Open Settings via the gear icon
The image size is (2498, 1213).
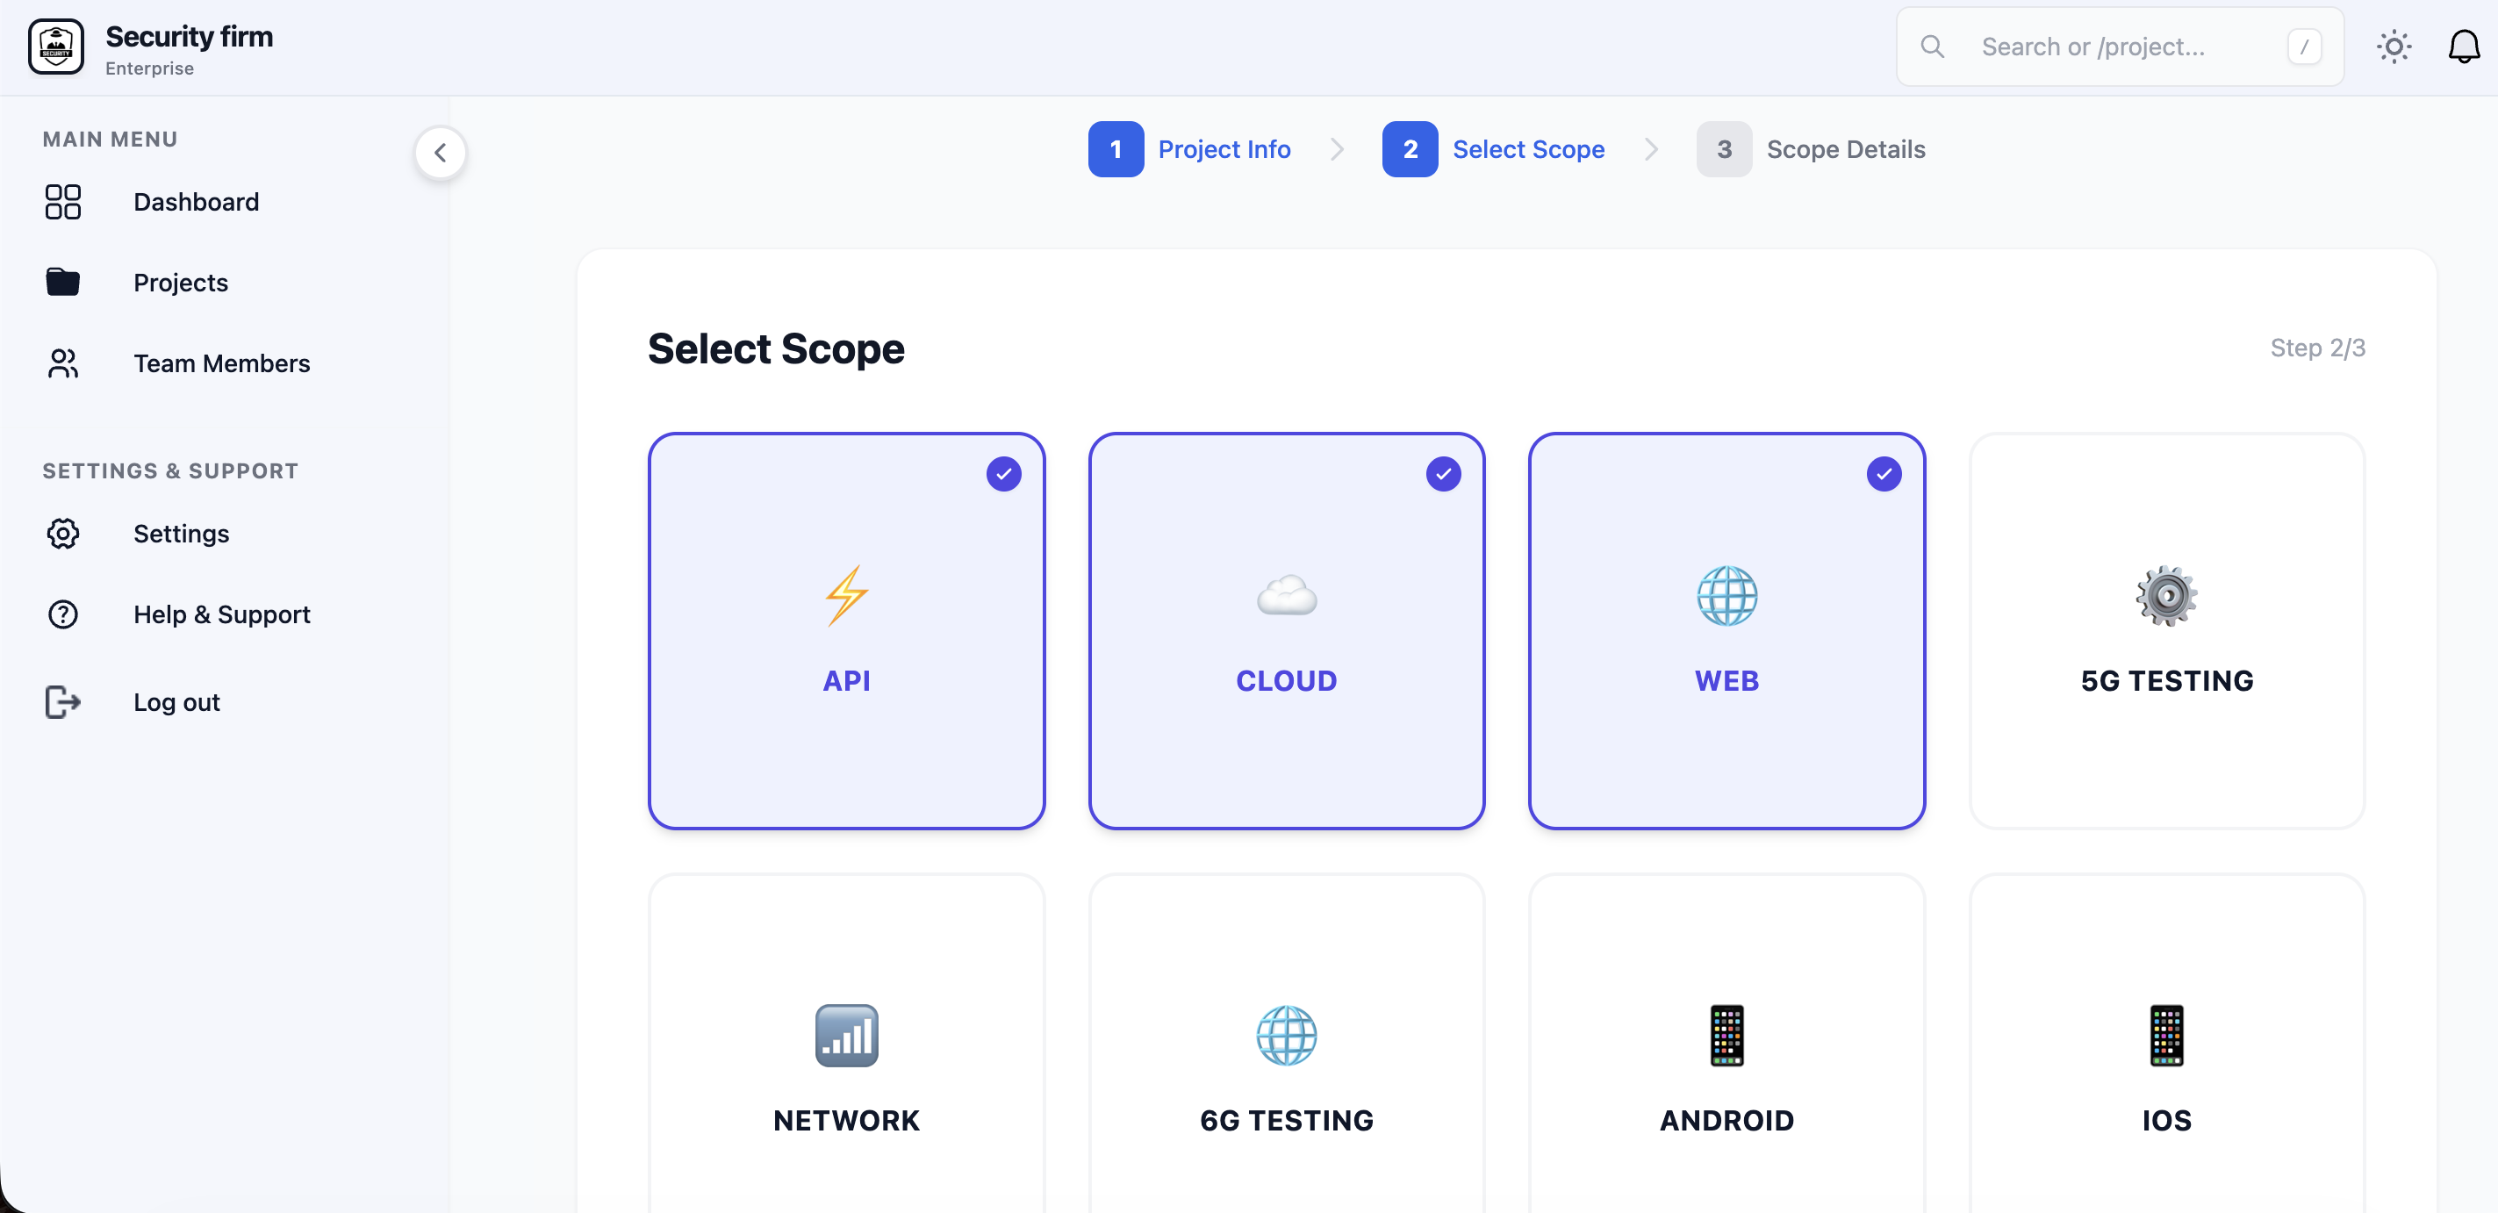pyautogui.click(x=63, y=534)
